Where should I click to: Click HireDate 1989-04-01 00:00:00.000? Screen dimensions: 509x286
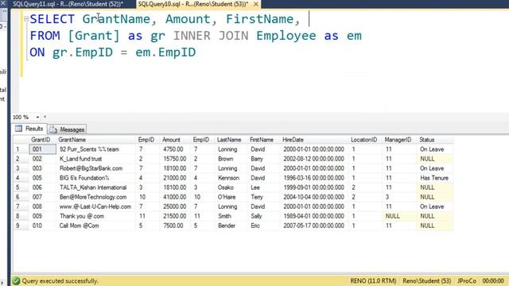click(x=313, y=216)
